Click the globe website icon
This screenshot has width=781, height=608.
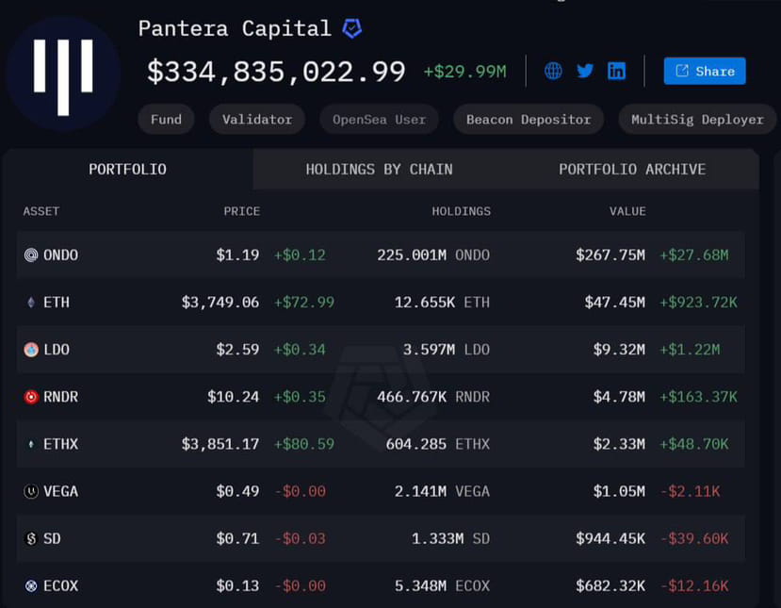(x=552, y=71)
